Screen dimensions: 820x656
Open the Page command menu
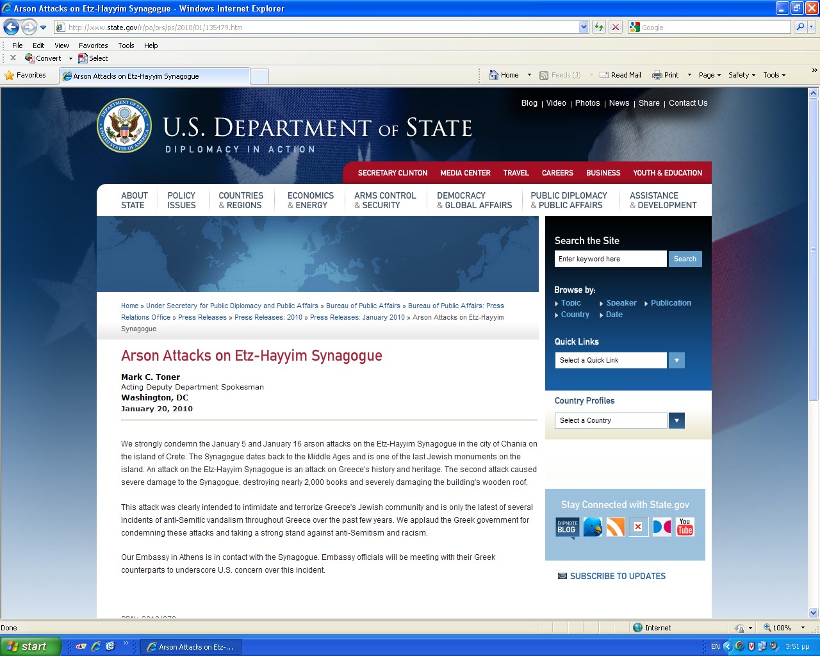pyautogui.click(x=710, y=75)
